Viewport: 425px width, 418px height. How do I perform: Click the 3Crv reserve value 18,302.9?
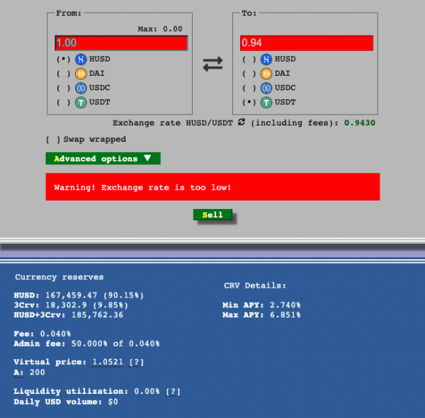[x=66, y=305]
